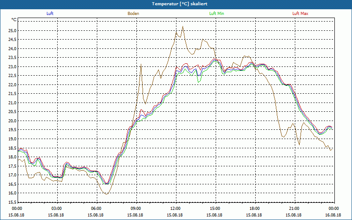
Task: Click the '16,5' y-axis value
Action: point(13,184)
